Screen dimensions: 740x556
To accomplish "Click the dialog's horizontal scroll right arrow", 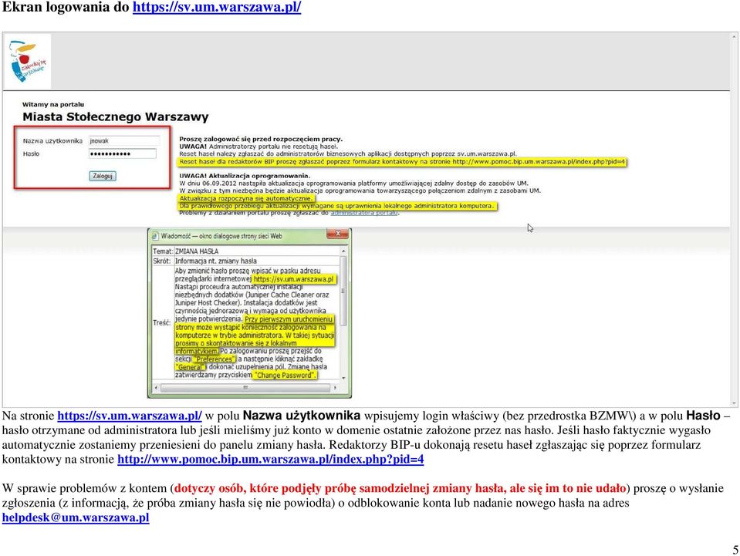I will (335, 388).
